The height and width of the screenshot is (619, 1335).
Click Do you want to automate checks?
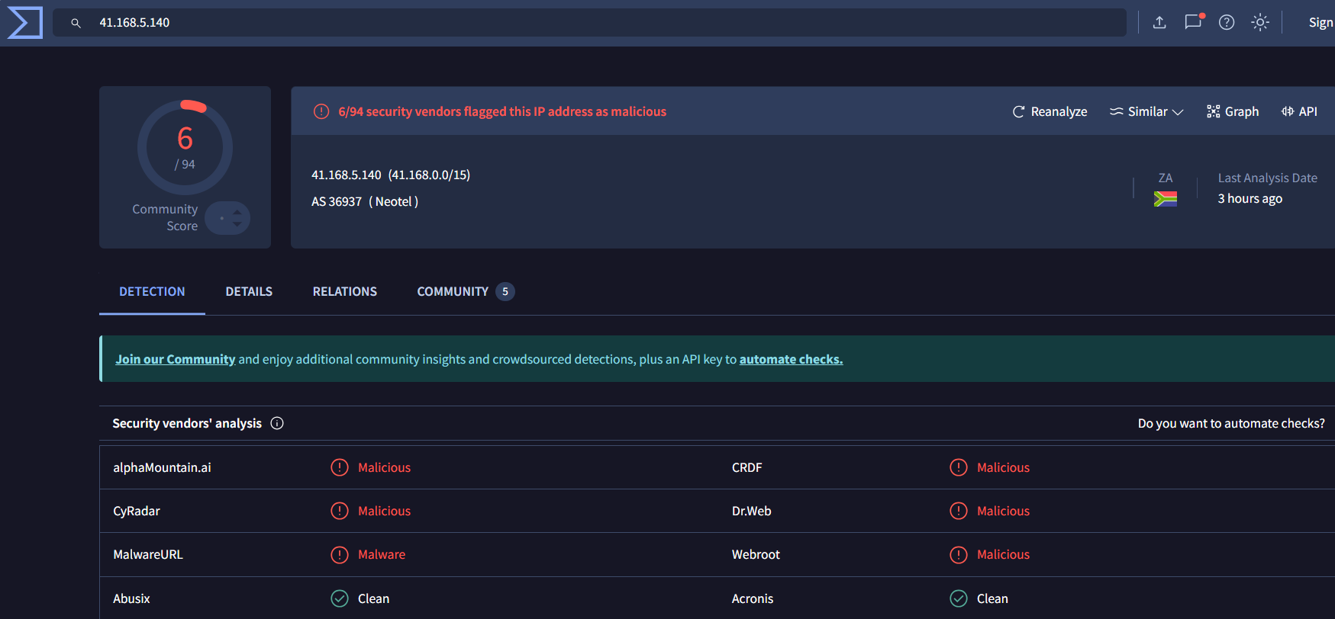pos(1231,423)
